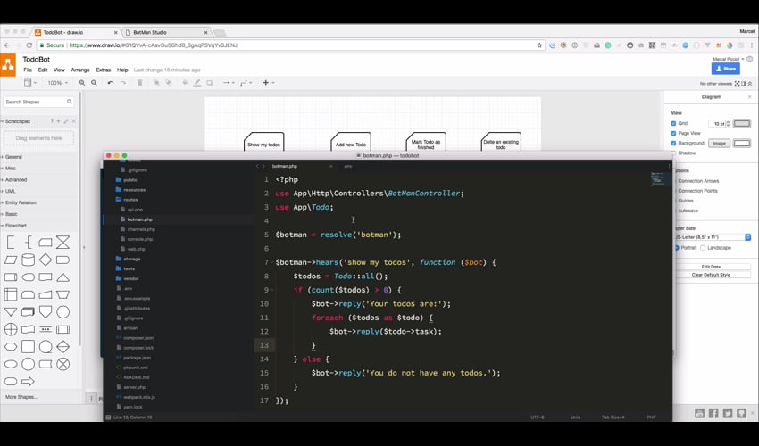This screenshot has width=759, height=446.
Task: Bookmark the page with the star icon
Action: pyautogui.click(x=539, y=45)
